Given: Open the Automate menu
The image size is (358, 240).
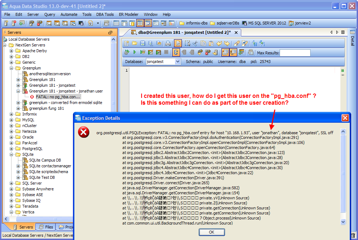Looking at the screenshot, I should click(x=69, y=14).
